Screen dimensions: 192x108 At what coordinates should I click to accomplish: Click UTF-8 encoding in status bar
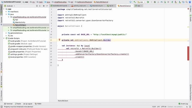pos(163,107)
